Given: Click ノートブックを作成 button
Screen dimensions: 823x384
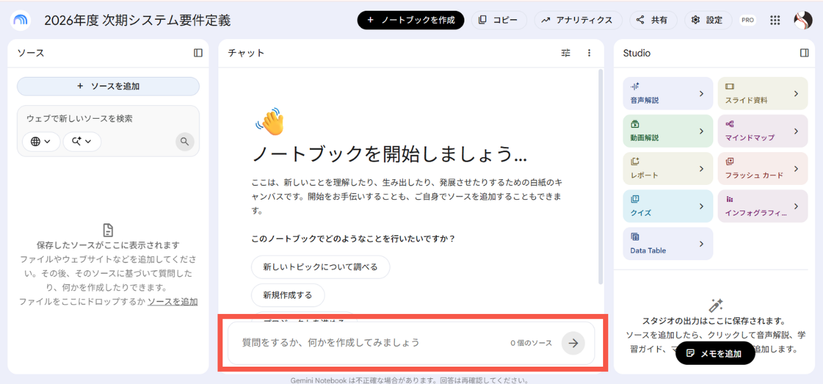Looking at the screenshot, I should point(411,20).
